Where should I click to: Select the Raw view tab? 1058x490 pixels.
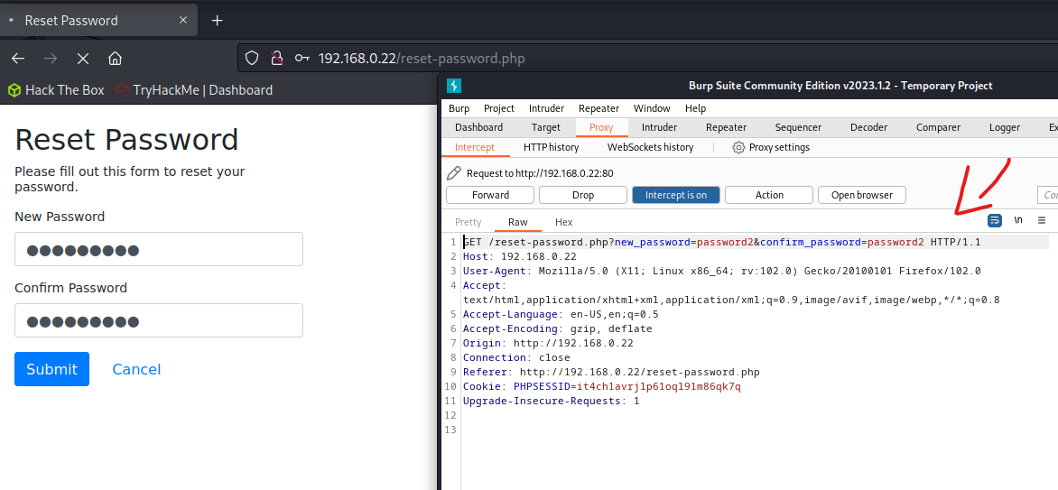pos(518,222)
